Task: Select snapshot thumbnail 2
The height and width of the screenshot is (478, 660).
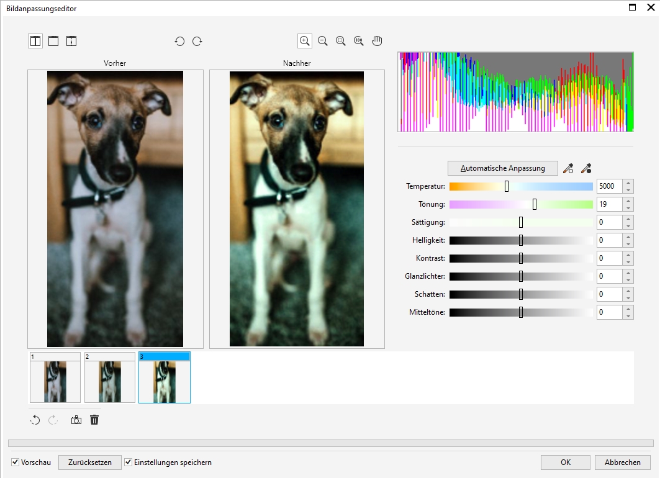Action: tap(110, 378)
